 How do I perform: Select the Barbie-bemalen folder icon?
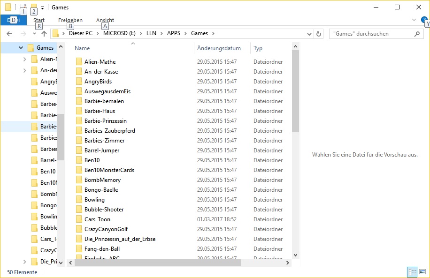click(79, 101)
